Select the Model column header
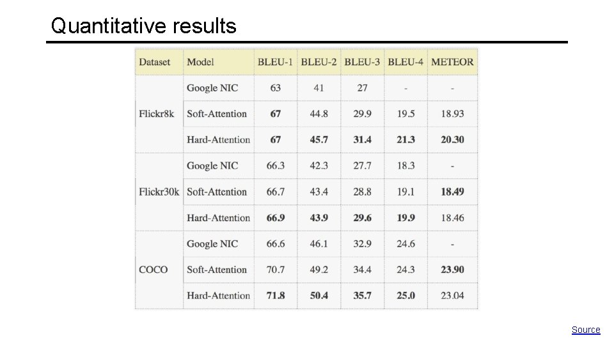The image size is (614, 345). coord(200,62)
